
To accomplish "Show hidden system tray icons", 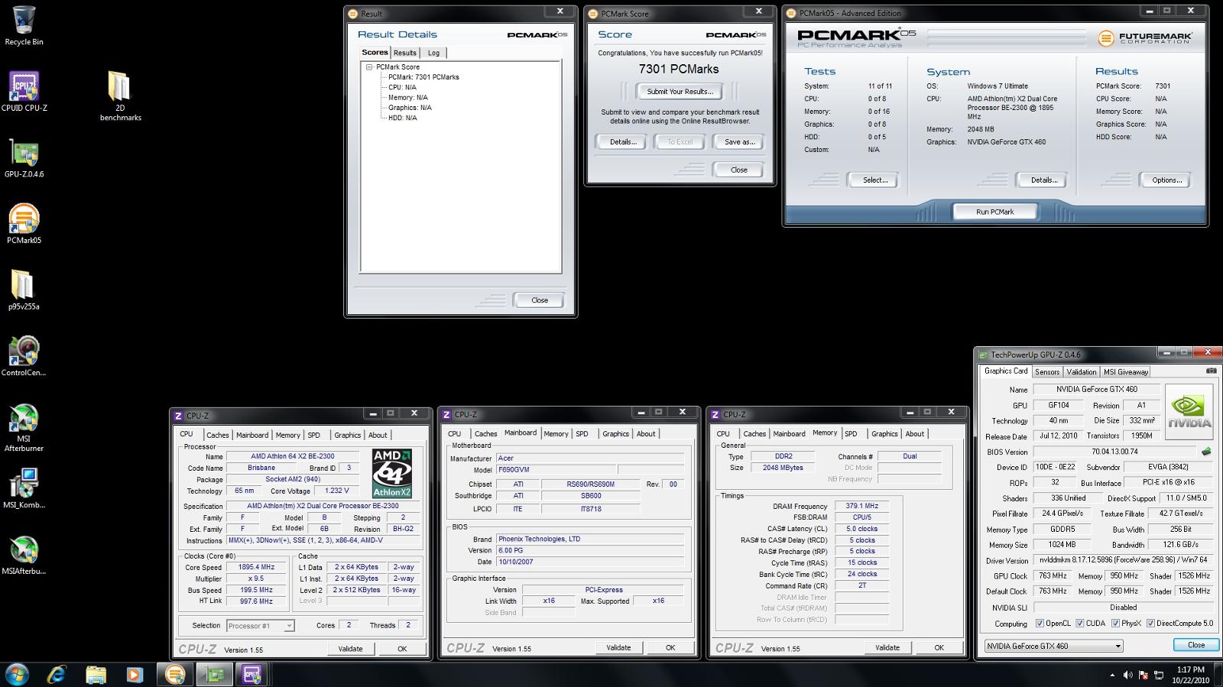I will click(1111, 675).
